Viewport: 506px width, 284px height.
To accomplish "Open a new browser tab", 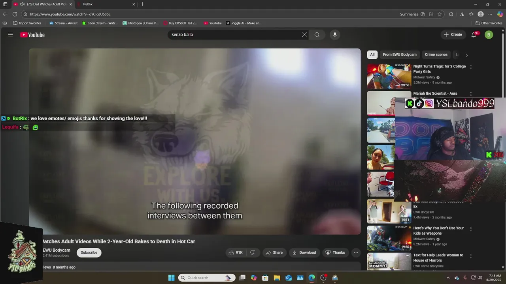I will point(142,4).
